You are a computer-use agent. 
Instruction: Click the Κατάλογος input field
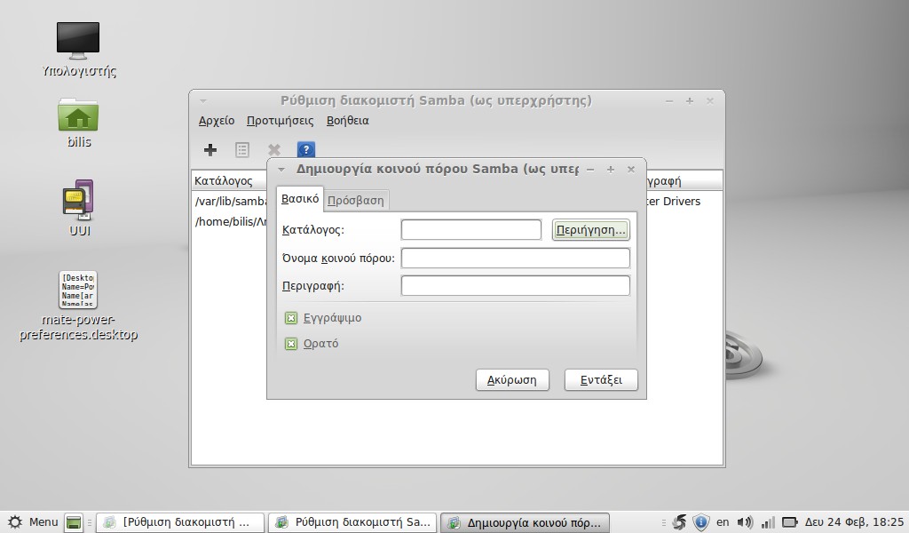[x=471, y=230]
